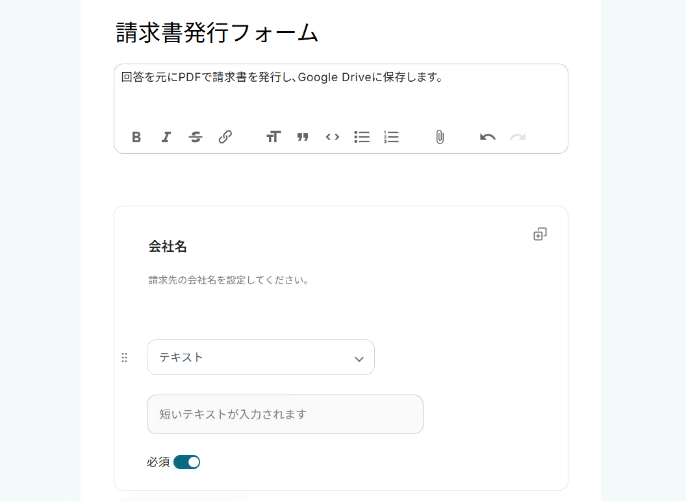
Task: Toggle the 必須 required switch
Action: coord(187,462)
